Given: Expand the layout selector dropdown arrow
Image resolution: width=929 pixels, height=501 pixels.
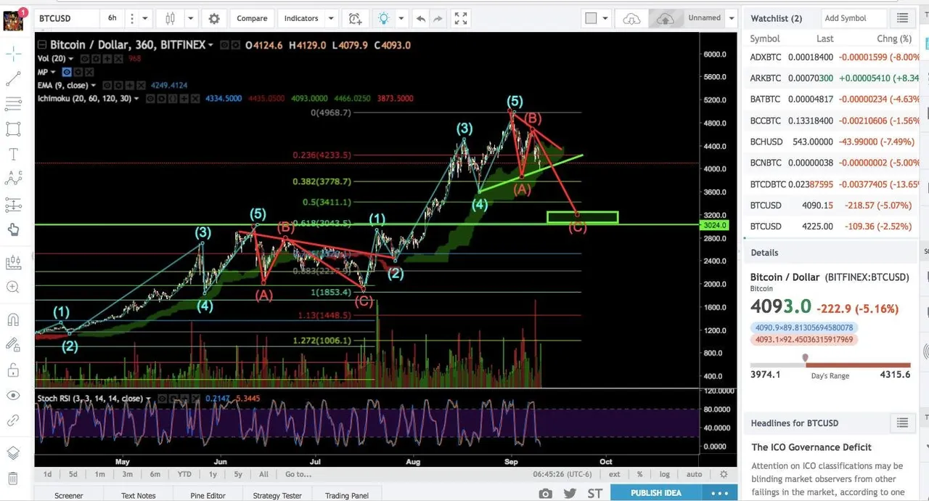Looking at the screenshot, I should pyautogui.click(x=605, y=18).
